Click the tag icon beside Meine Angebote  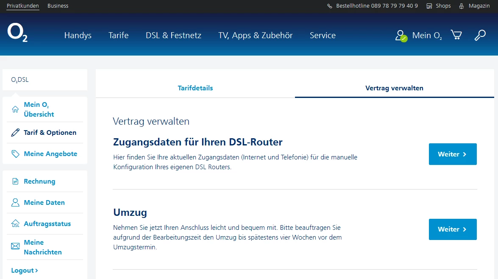[x=15, y=154]
